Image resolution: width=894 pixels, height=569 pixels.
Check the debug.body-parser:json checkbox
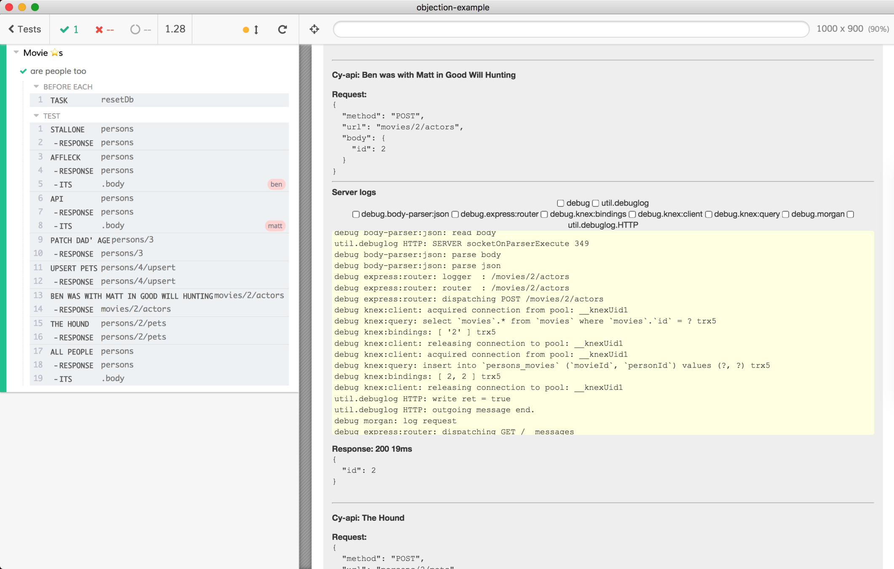click(x=356, y=215)
